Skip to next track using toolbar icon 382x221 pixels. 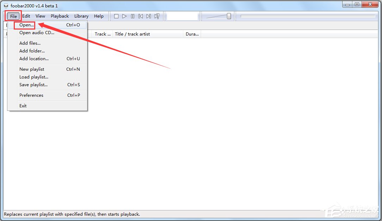148,16
